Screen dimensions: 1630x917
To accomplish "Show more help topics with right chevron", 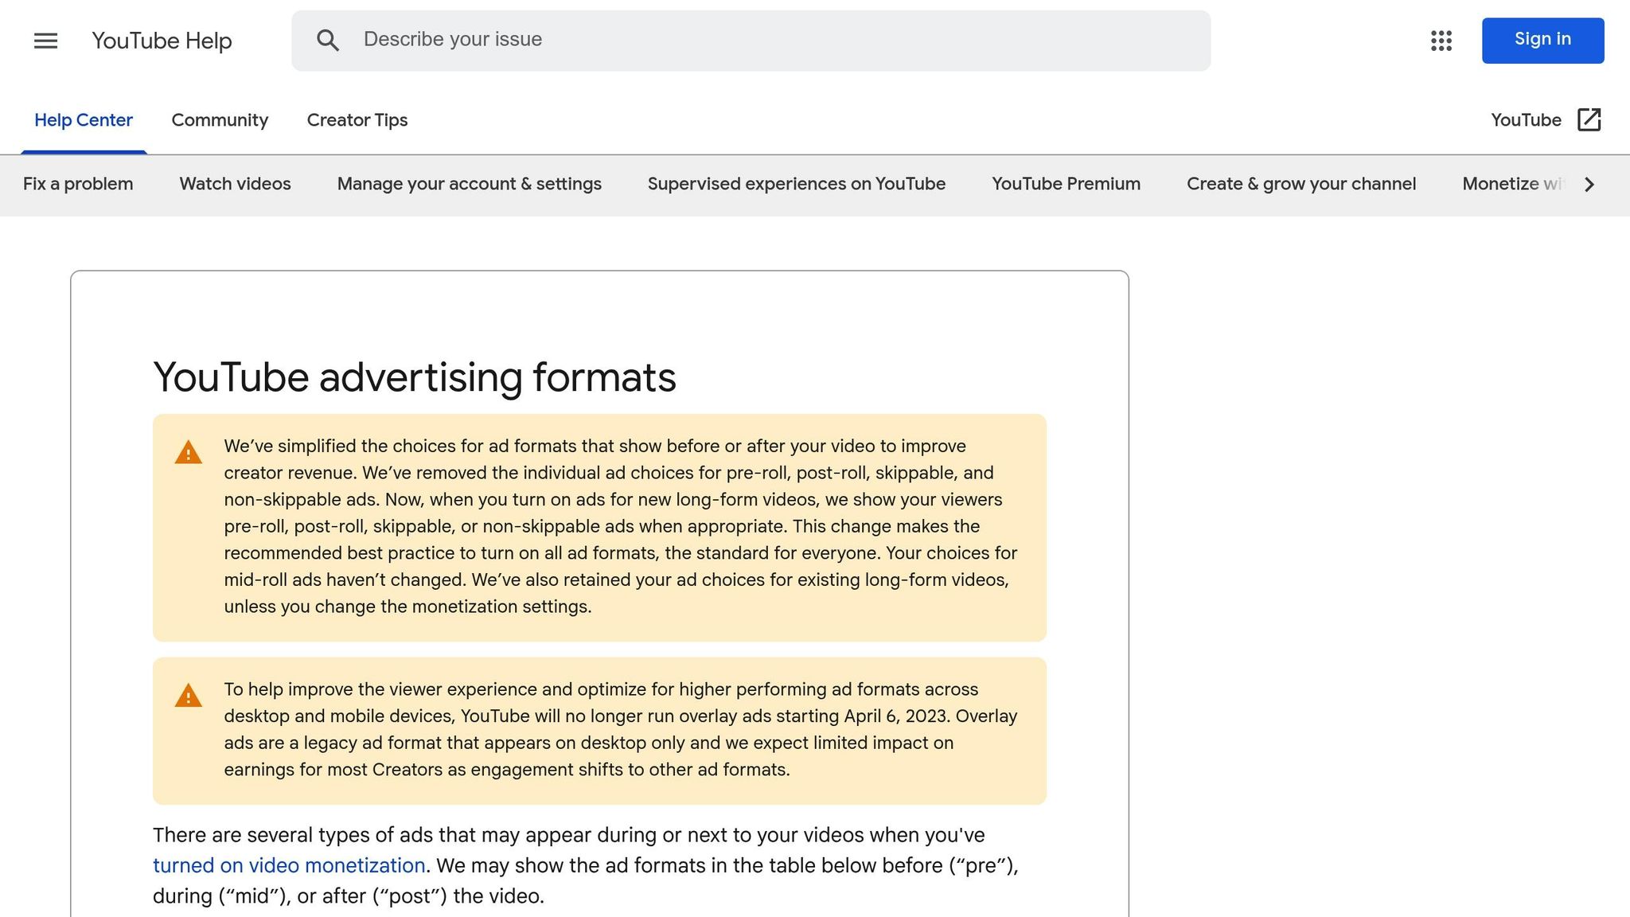I will click(1589, 184).
